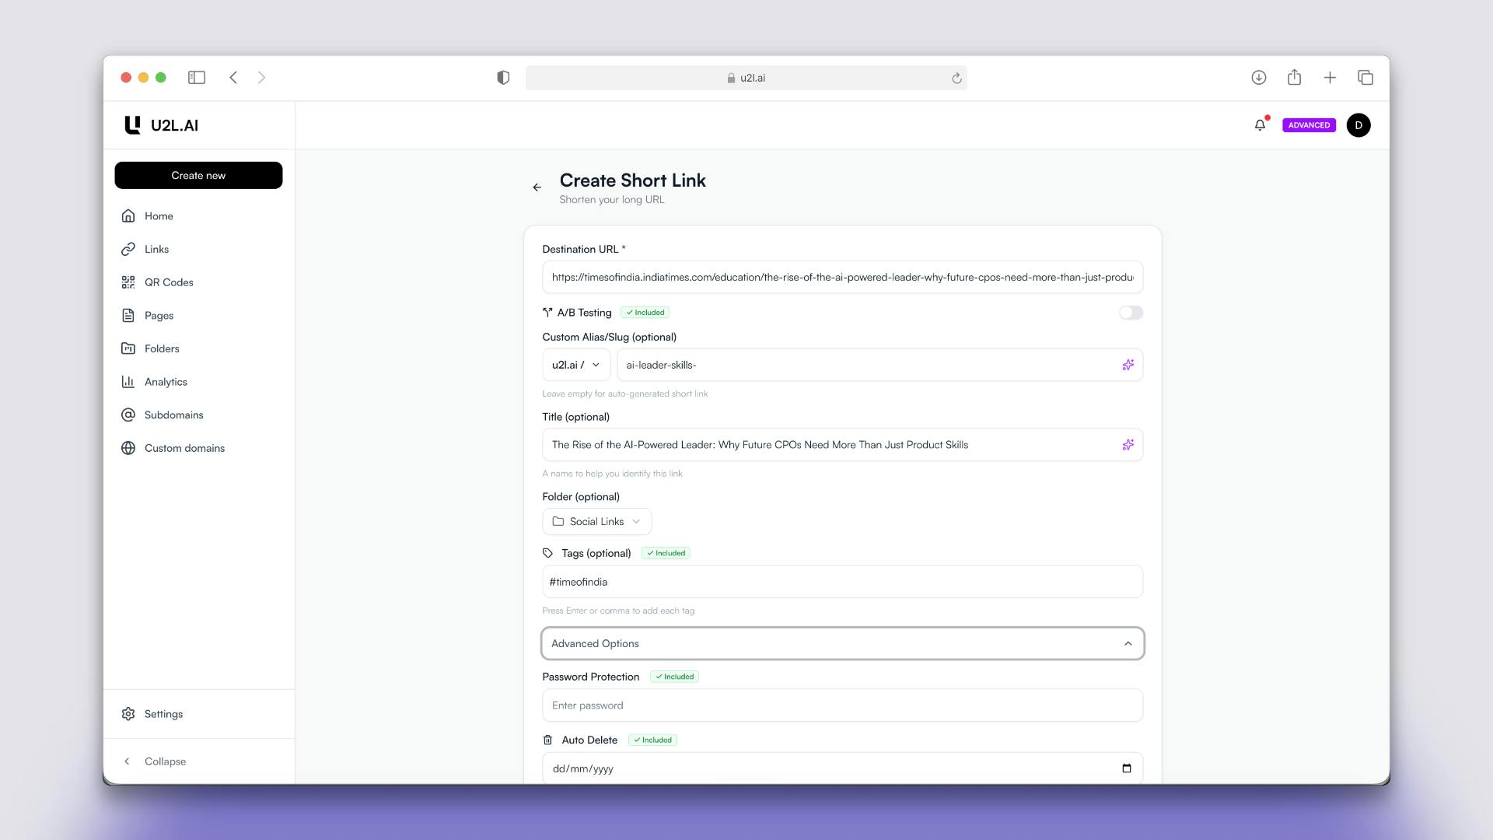Click the u2l.ai address bar

[746, 78]
